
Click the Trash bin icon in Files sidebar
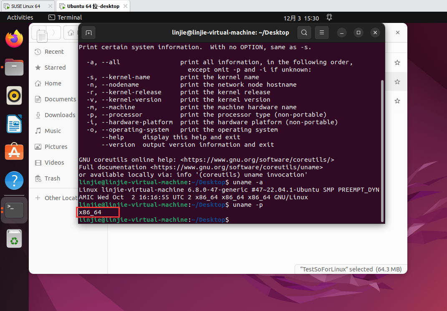(38, 178)
